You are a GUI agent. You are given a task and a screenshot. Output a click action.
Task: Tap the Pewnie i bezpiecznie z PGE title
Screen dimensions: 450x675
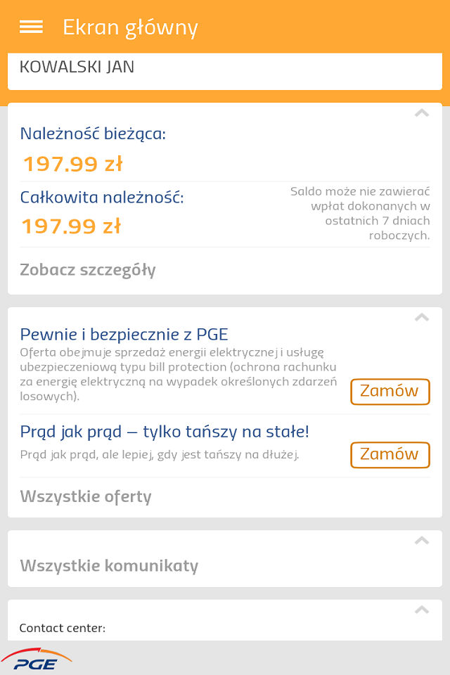pyautogui.click(x=124, y=335)
